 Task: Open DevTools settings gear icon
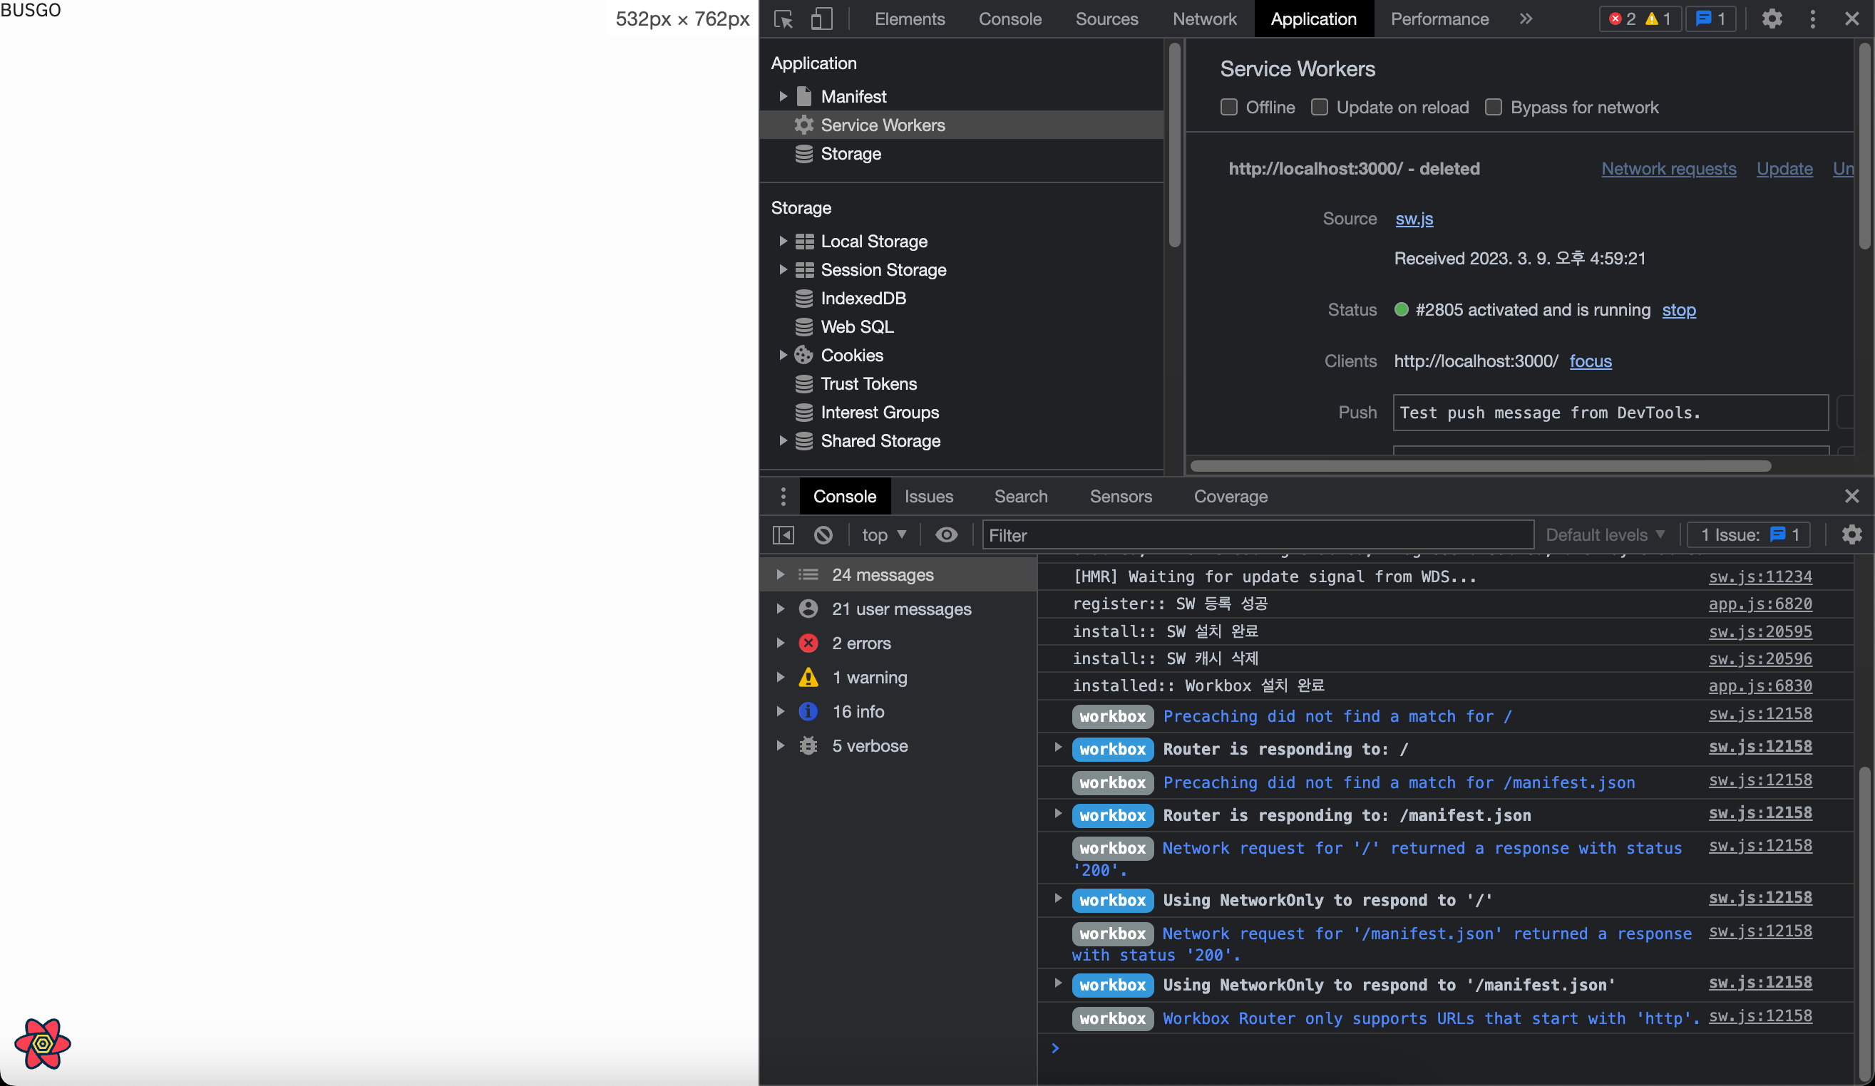click(1772, 19)
